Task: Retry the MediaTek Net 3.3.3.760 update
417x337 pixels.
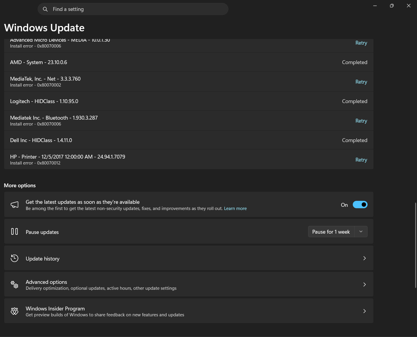Action: coord(361,82)
